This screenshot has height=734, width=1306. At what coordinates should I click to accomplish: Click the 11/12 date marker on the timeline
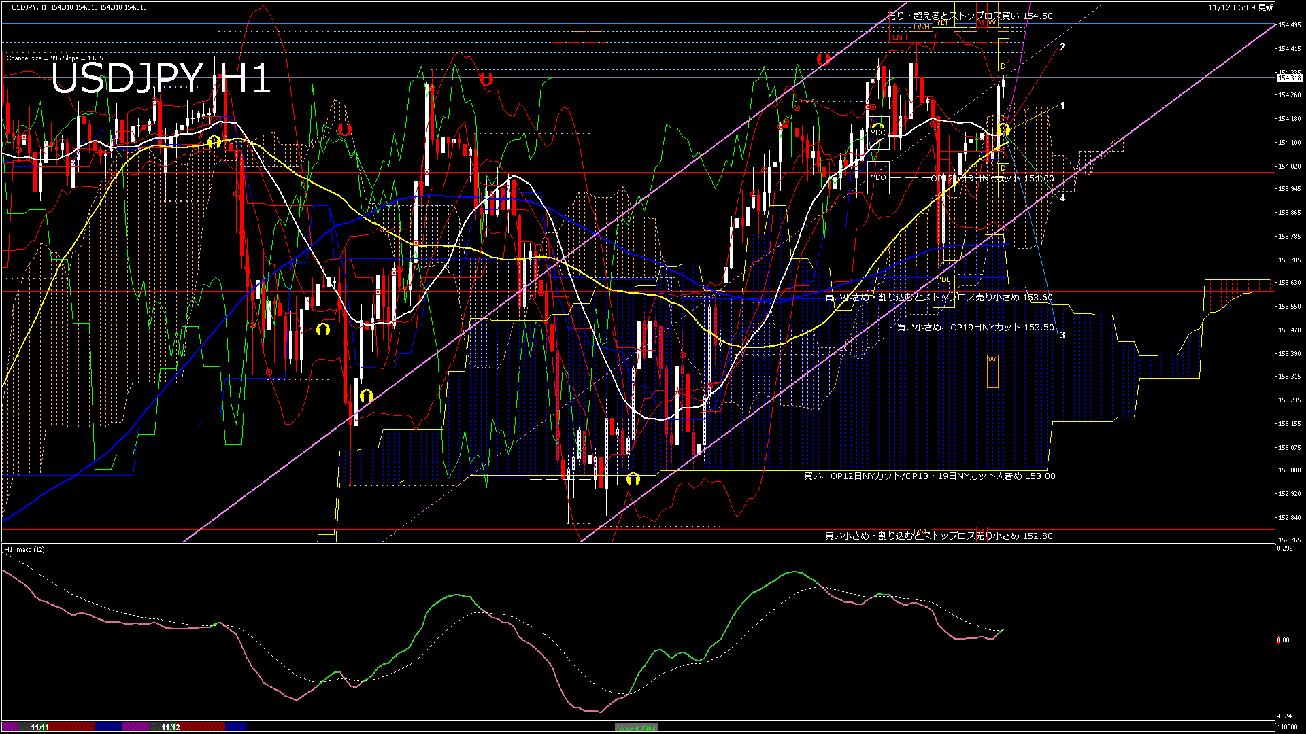click(x=171, y=727)
